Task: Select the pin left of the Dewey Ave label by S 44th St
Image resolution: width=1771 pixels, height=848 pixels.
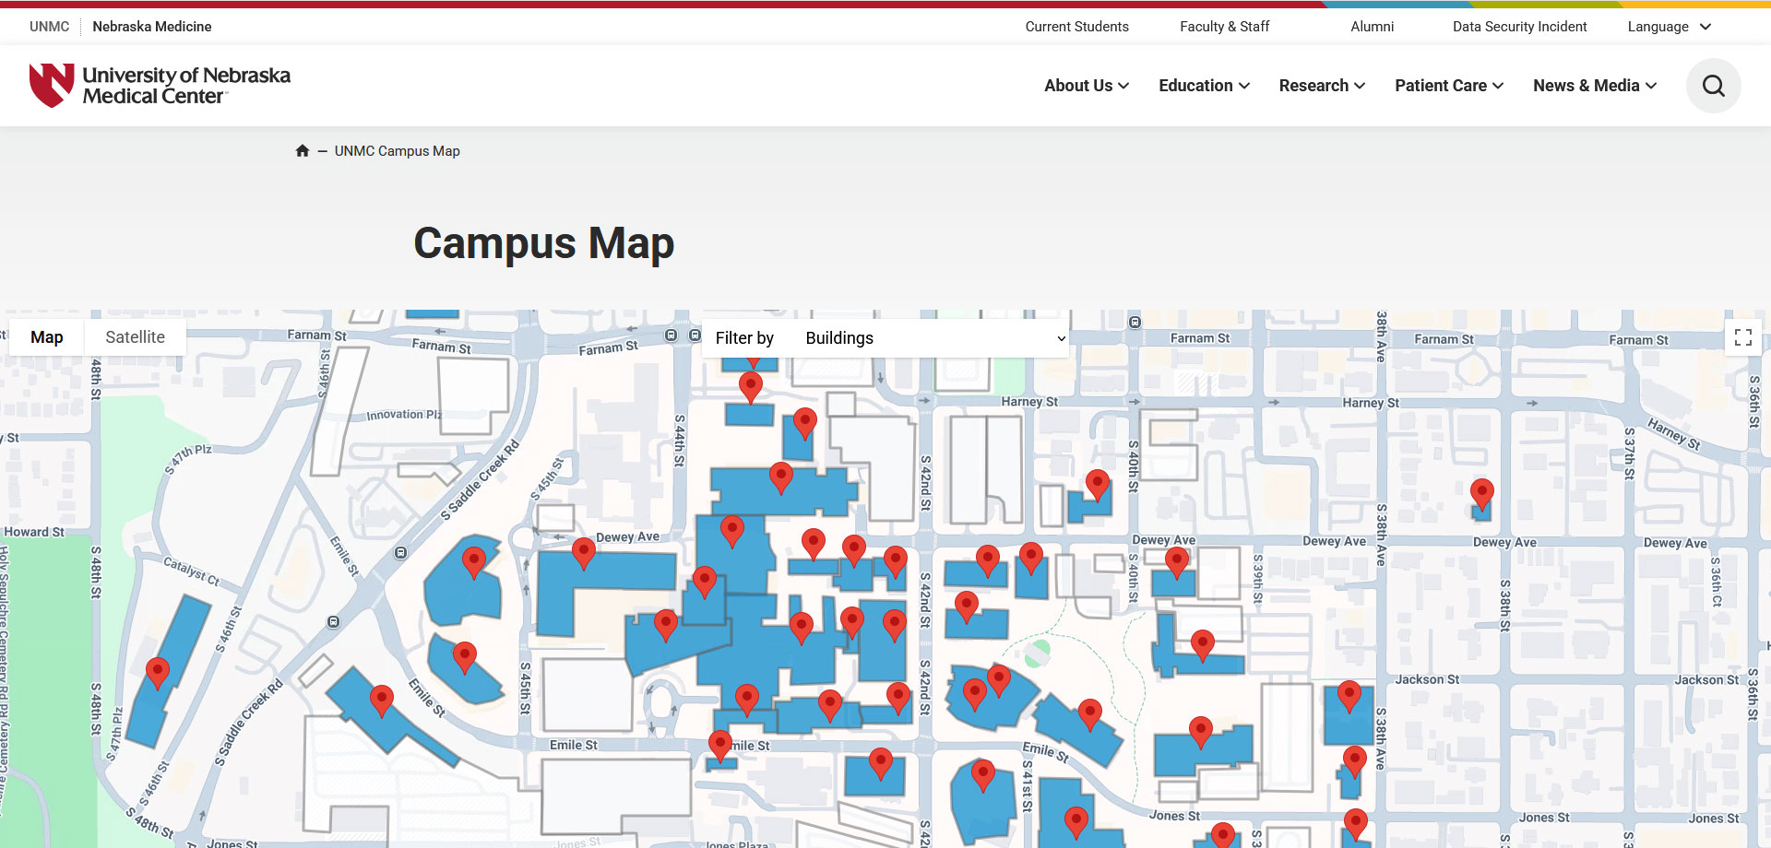Action: click(584, 555)
